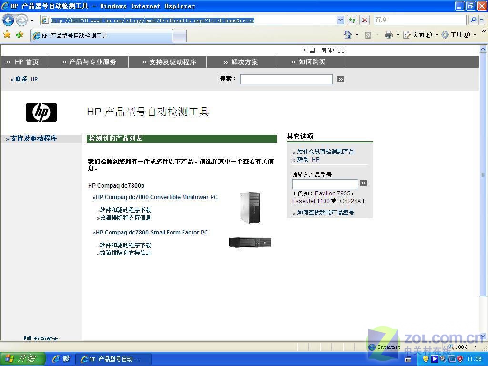
Task: Click the 请输入产品型号 input field
Action: [325, 183]
